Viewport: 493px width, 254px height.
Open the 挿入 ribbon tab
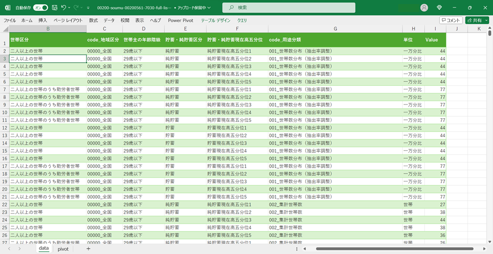click(x=43, y=20)
